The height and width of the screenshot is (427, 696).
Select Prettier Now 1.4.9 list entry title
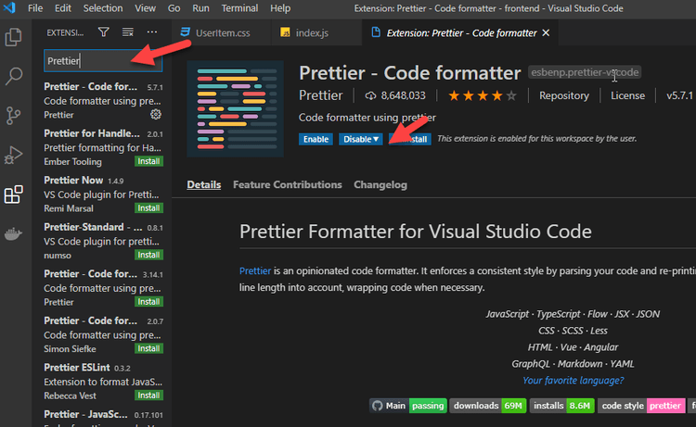coord(73,181)
